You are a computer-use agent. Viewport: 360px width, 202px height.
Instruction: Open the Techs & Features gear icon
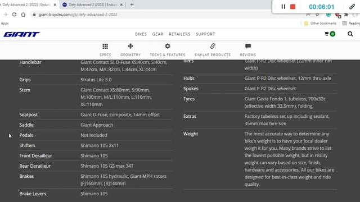click(168, 46)
